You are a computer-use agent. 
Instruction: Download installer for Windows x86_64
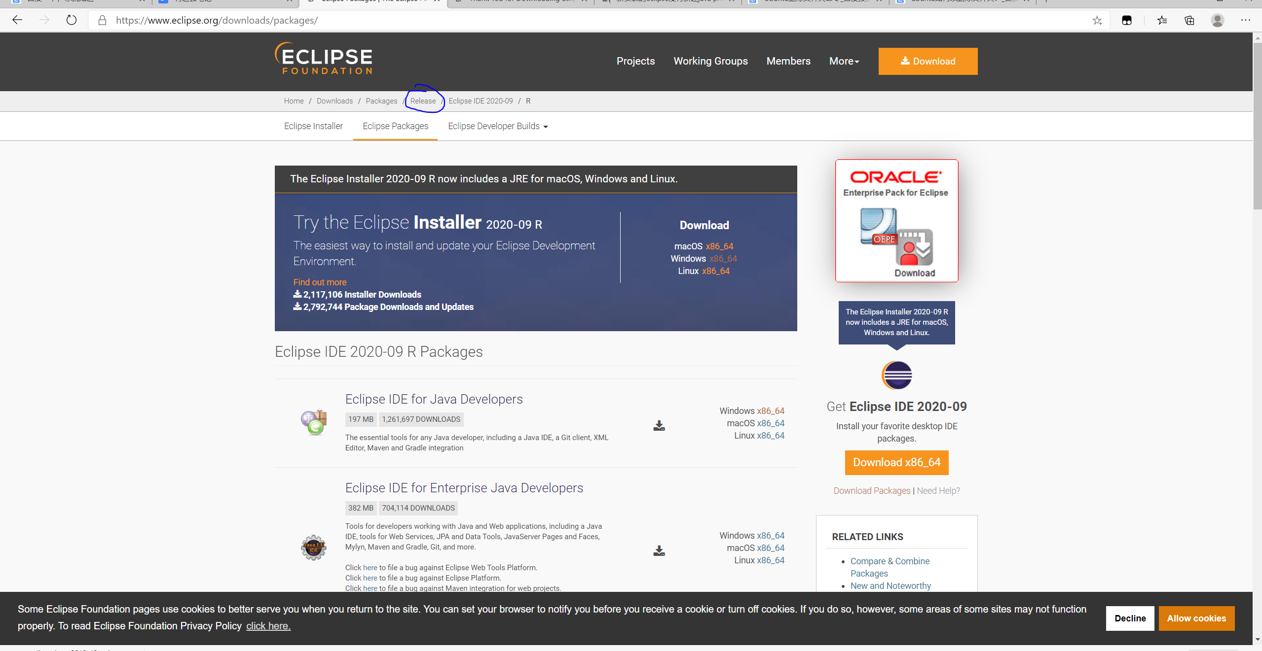pos(723,259)
